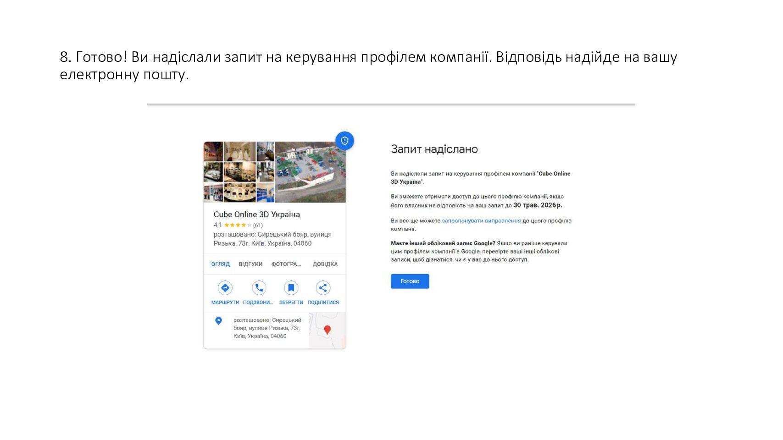Switch to the Відгуки tab
Image resolution: width=783 pixels, height=440 pixels.
click(250, 264)
